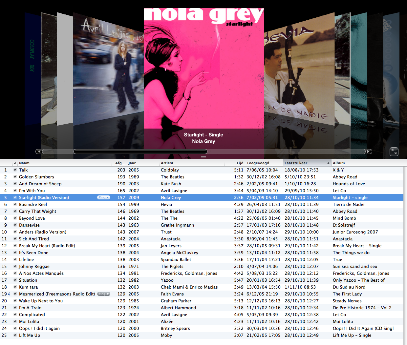Sort by the Naam column header

click(65, 163)
